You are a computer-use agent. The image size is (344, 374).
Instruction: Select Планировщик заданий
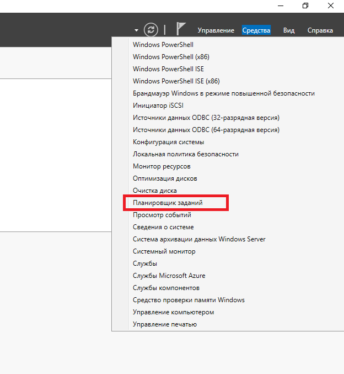click(x=168, y=203)
